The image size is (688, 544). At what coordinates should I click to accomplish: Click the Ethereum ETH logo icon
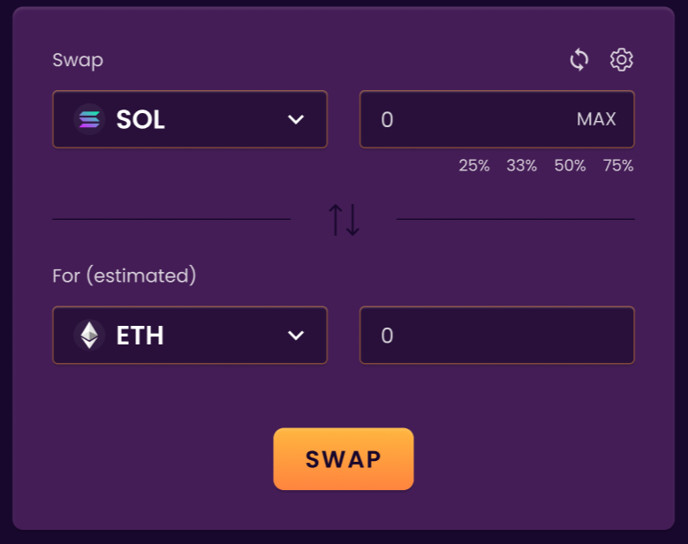click(x=89, y=336)
